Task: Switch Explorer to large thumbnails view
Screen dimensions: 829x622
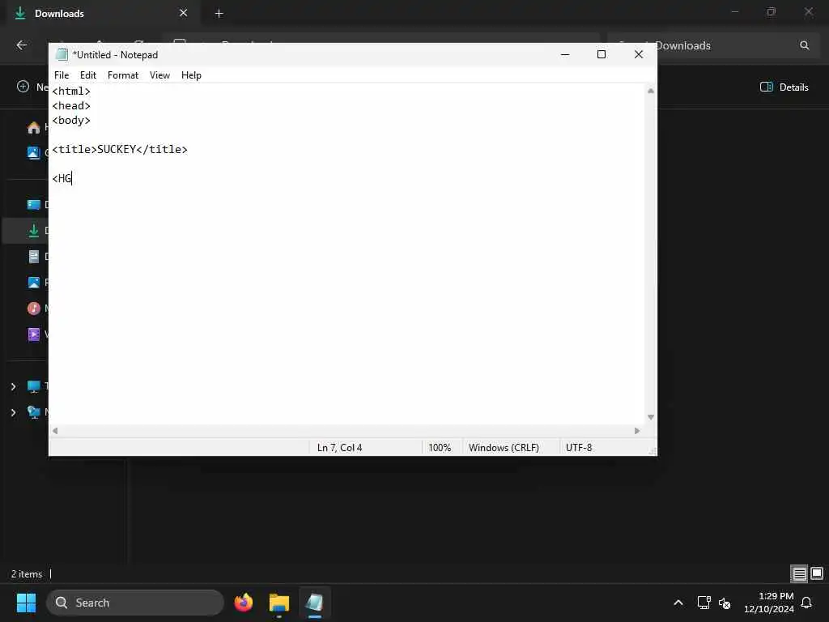Action: pyautogui.click(x=817, y=573)
